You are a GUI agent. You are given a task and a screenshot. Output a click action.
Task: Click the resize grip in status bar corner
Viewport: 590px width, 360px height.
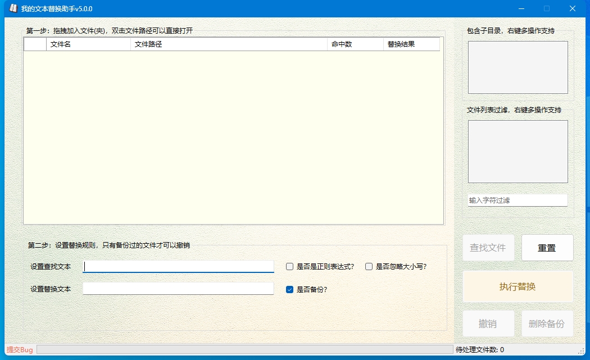tap(582, 351)
